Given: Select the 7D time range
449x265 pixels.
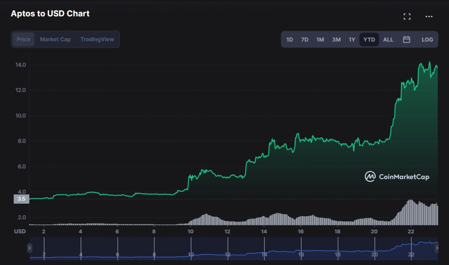Looking at the screenshot, I should click(x=304, y=40).
